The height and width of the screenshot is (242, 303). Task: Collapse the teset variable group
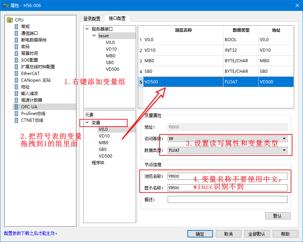pos(94,36)
